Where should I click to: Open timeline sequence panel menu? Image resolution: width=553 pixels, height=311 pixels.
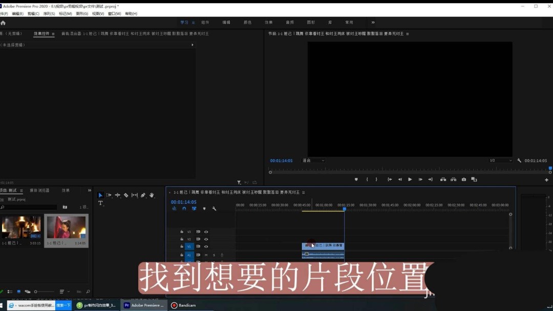tap(303, 193)
